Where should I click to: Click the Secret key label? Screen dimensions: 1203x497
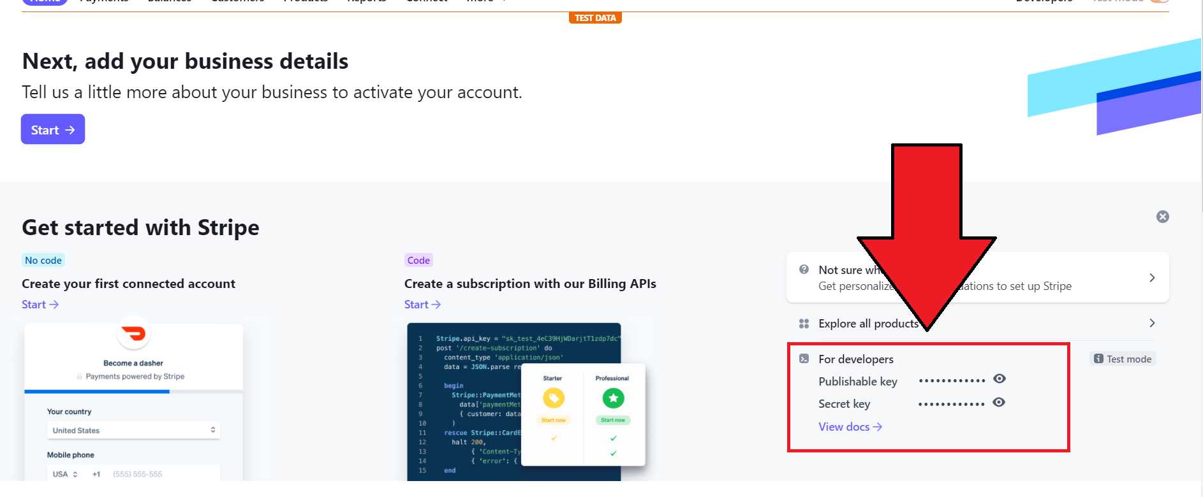844,404
